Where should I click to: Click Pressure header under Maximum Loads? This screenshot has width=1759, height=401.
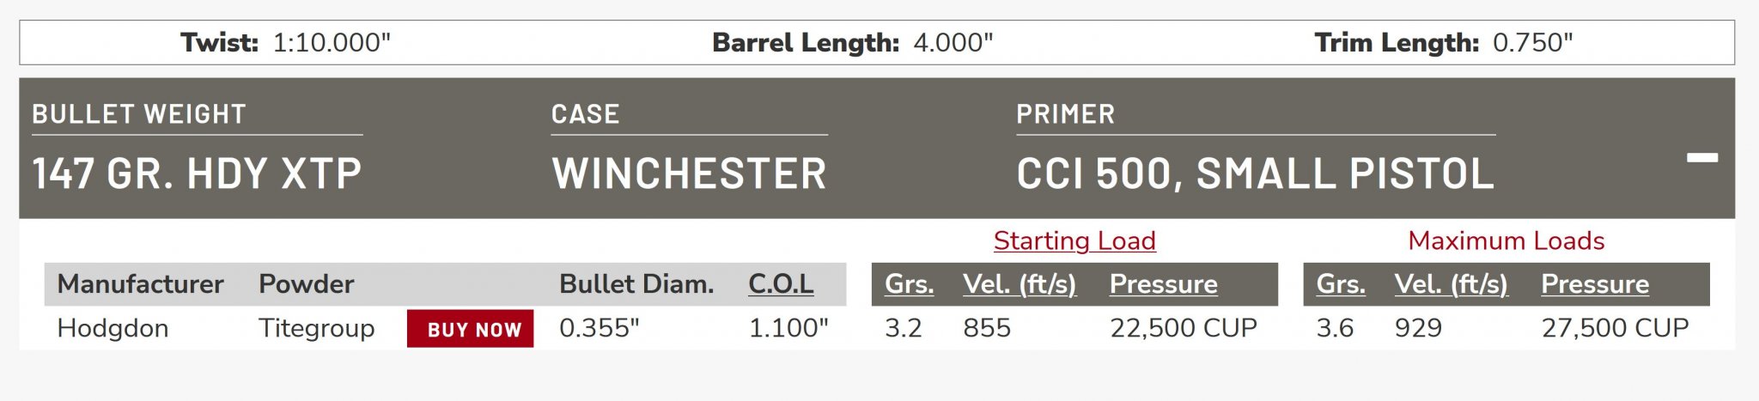tap(1594, 284)
